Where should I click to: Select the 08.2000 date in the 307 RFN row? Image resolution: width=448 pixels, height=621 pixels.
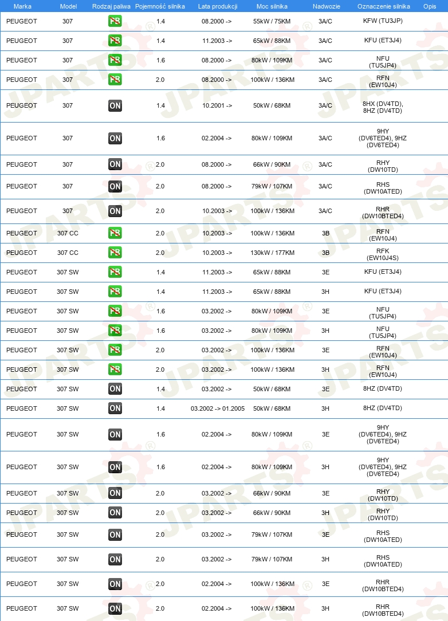point(217,80)
